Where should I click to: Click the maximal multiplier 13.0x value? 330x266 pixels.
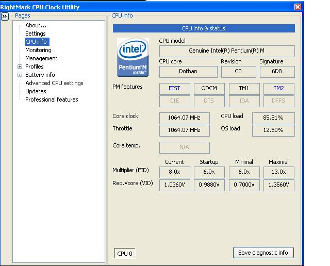coord(278,172)
